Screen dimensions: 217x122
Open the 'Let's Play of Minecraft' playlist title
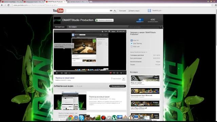click(139, 108)
